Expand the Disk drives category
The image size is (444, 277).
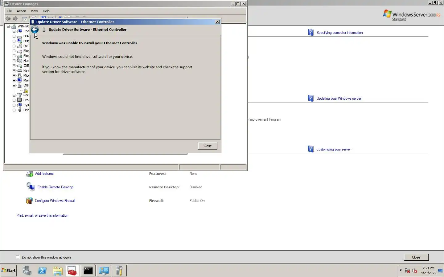click(14, 36)
